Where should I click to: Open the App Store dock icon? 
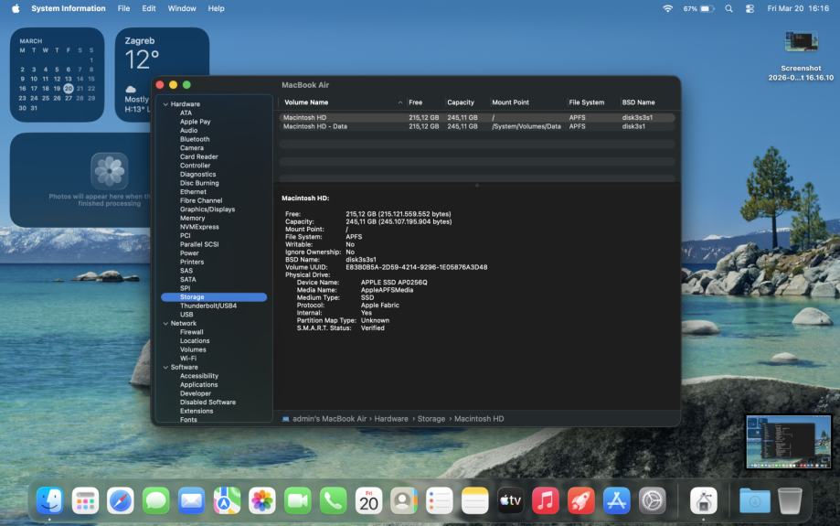tap(617, 500)
